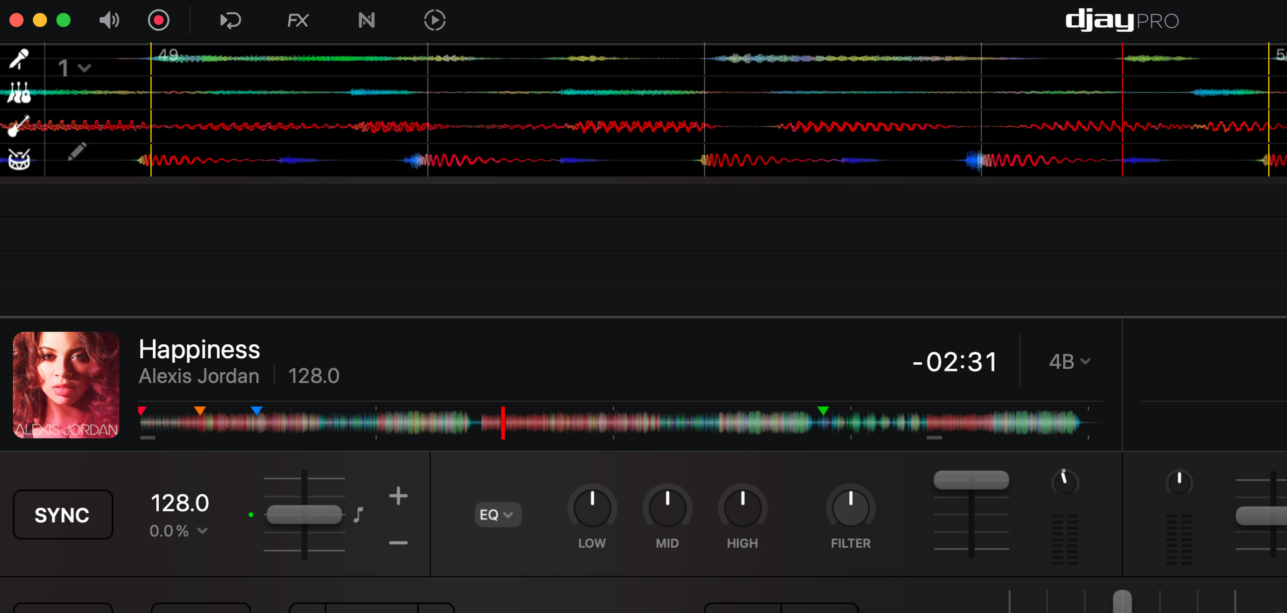Click the Happiness album artwork thumbnail

pyautogui.click(x=66, y=385)
